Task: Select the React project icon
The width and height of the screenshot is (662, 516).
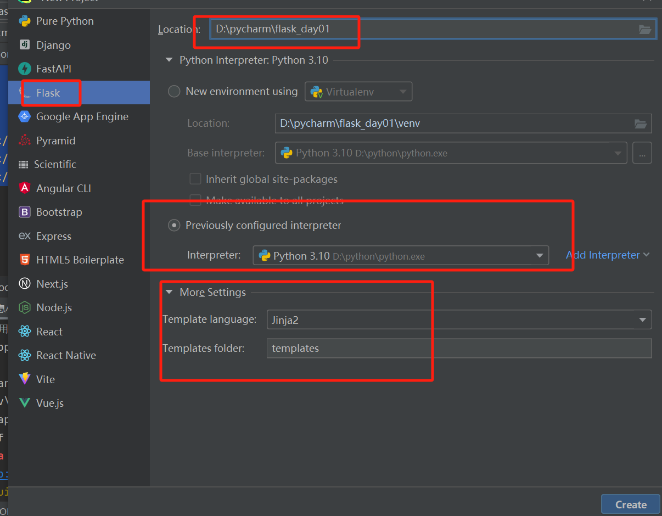Action: click(25, 332)
